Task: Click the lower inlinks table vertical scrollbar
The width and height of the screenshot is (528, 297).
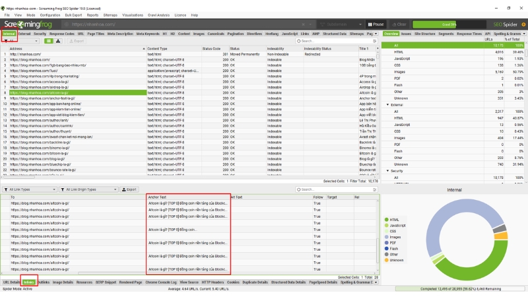Action: pos(378,251)
